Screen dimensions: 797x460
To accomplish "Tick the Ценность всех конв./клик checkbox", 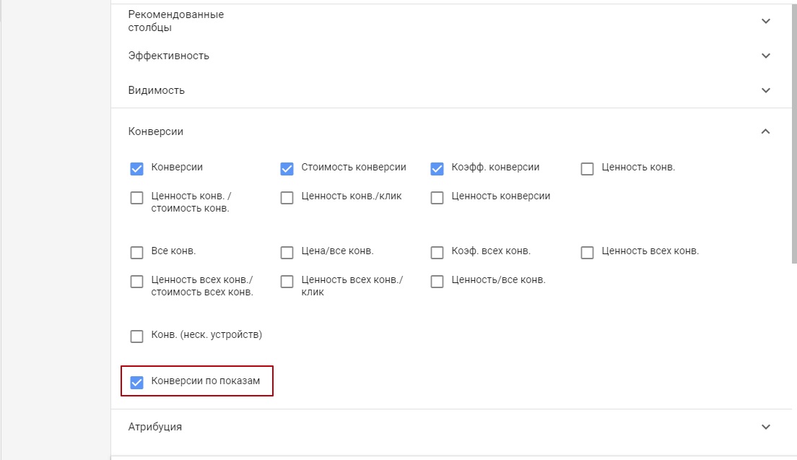I will 287,282.
